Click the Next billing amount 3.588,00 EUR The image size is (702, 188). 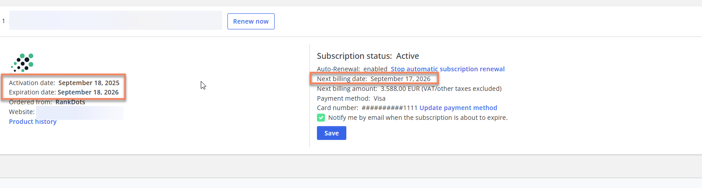point(400,89)
